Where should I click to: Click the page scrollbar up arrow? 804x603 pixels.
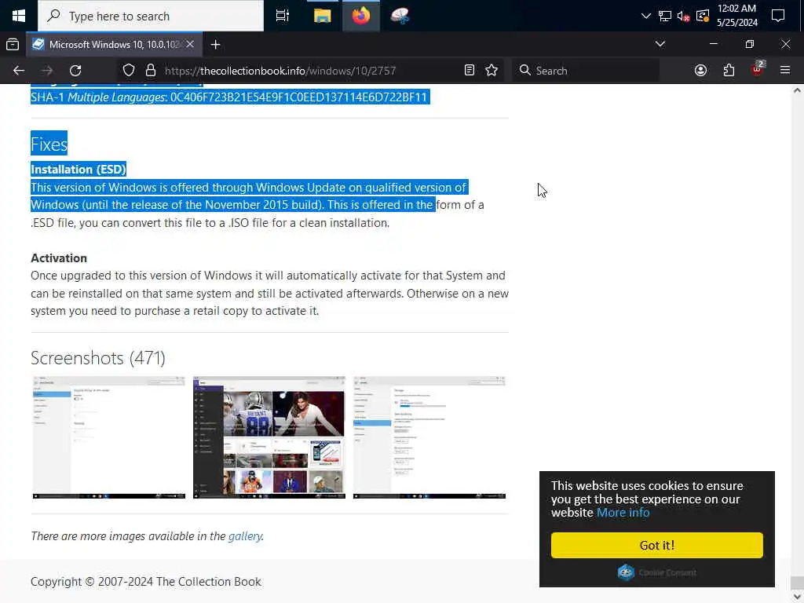pos(797,90)
